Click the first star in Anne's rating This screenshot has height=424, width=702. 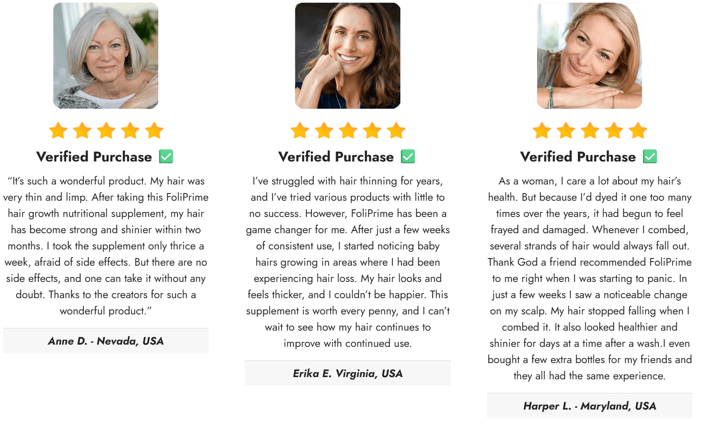click(59, 131)
